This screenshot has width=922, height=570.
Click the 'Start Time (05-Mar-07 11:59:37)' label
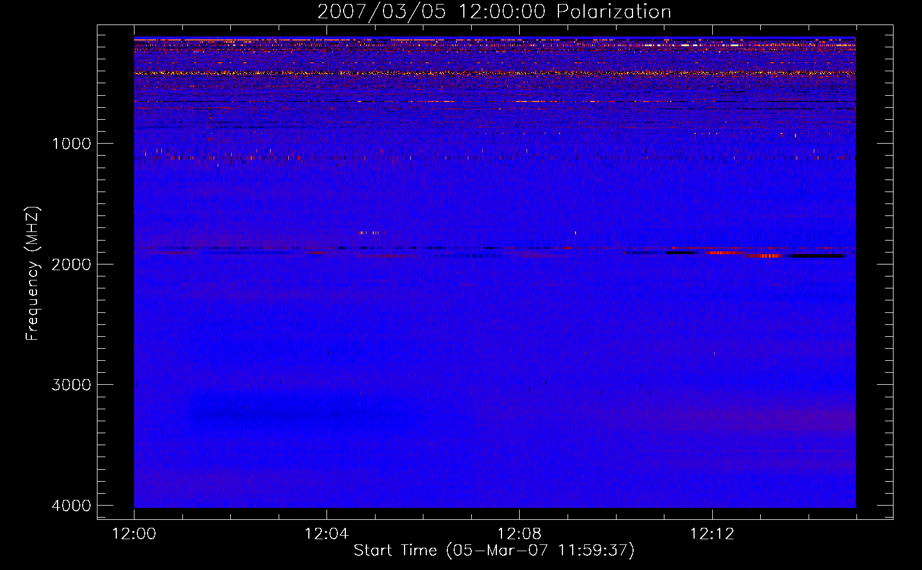point(494,550)
